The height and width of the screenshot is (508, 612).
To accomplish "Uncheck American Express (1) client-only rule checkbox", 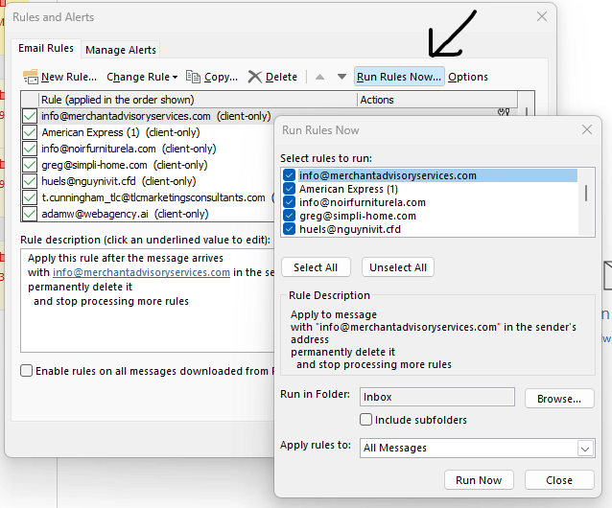I will point(30,132).
